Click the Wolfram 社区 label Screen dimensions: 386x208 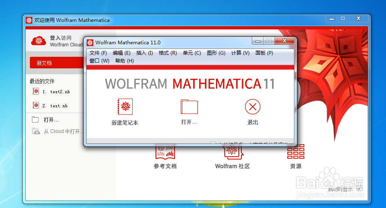tap(232, 167)
